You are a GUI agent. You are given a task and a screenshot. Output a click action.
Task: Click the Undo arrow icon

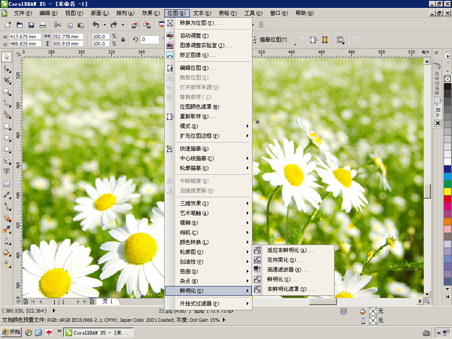tap(96, 25)
